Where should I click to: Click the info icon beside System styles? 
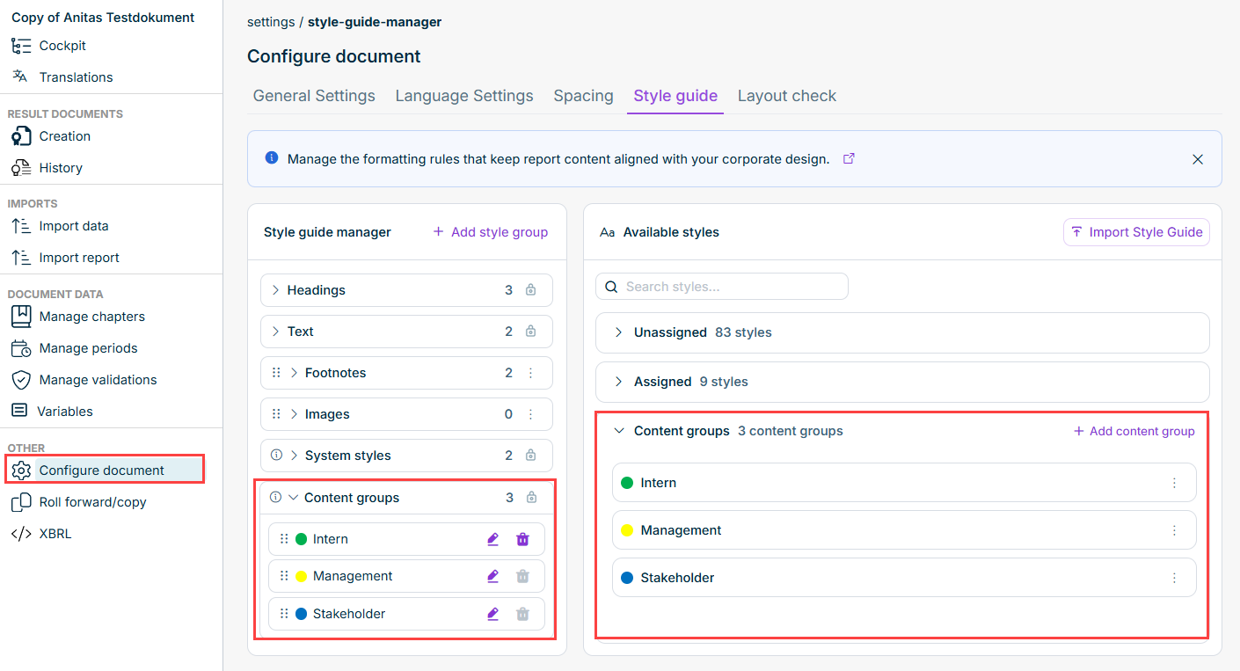pyautogui.click(x=276, y=456)
